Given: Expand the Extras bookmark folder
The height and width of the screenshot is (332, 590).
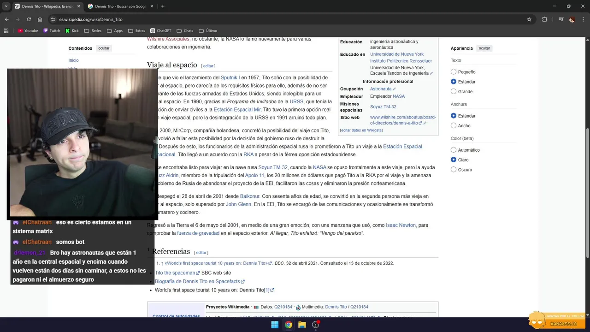Looking at the screenshot, I should click(136, 31).
